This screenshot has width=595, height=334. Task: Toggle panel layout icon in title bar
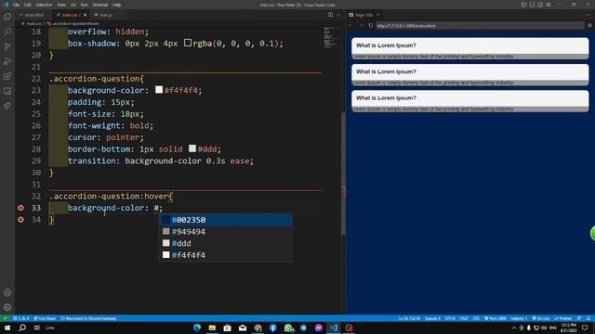tap(532, 5)
